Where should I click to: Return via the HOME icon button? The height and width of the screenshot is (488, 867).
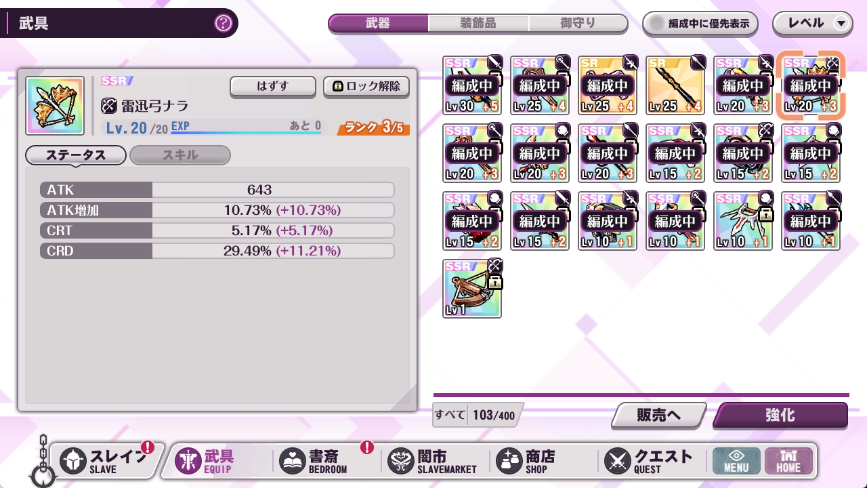tap(788, 461)
